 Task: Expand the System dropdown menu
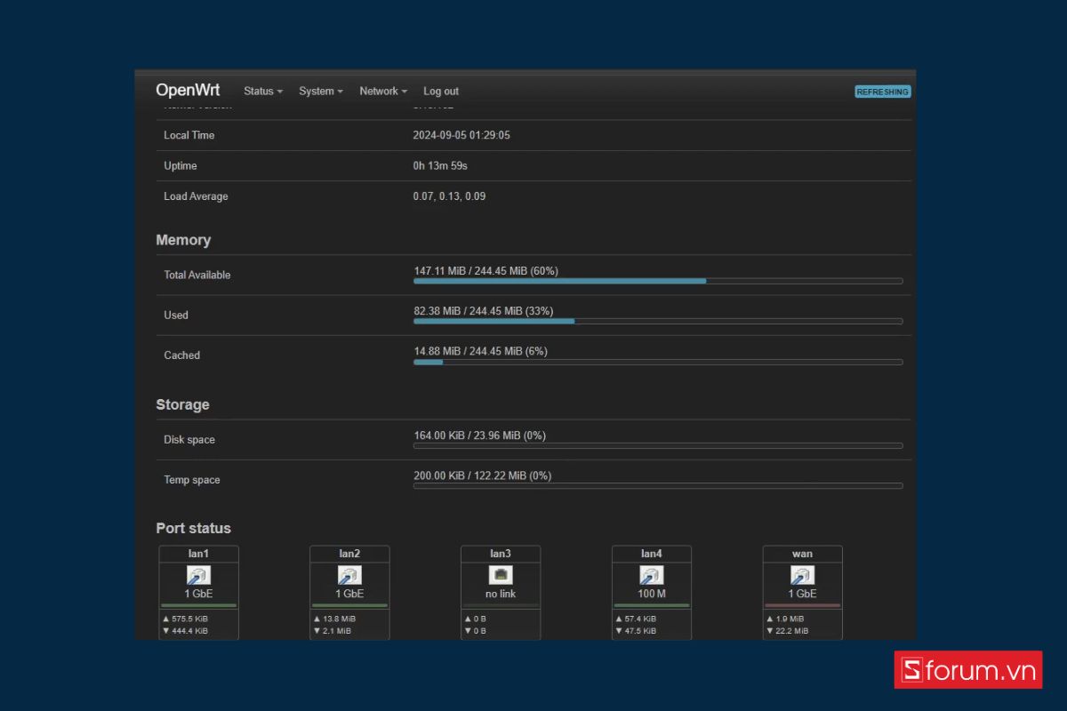[321, 92]
